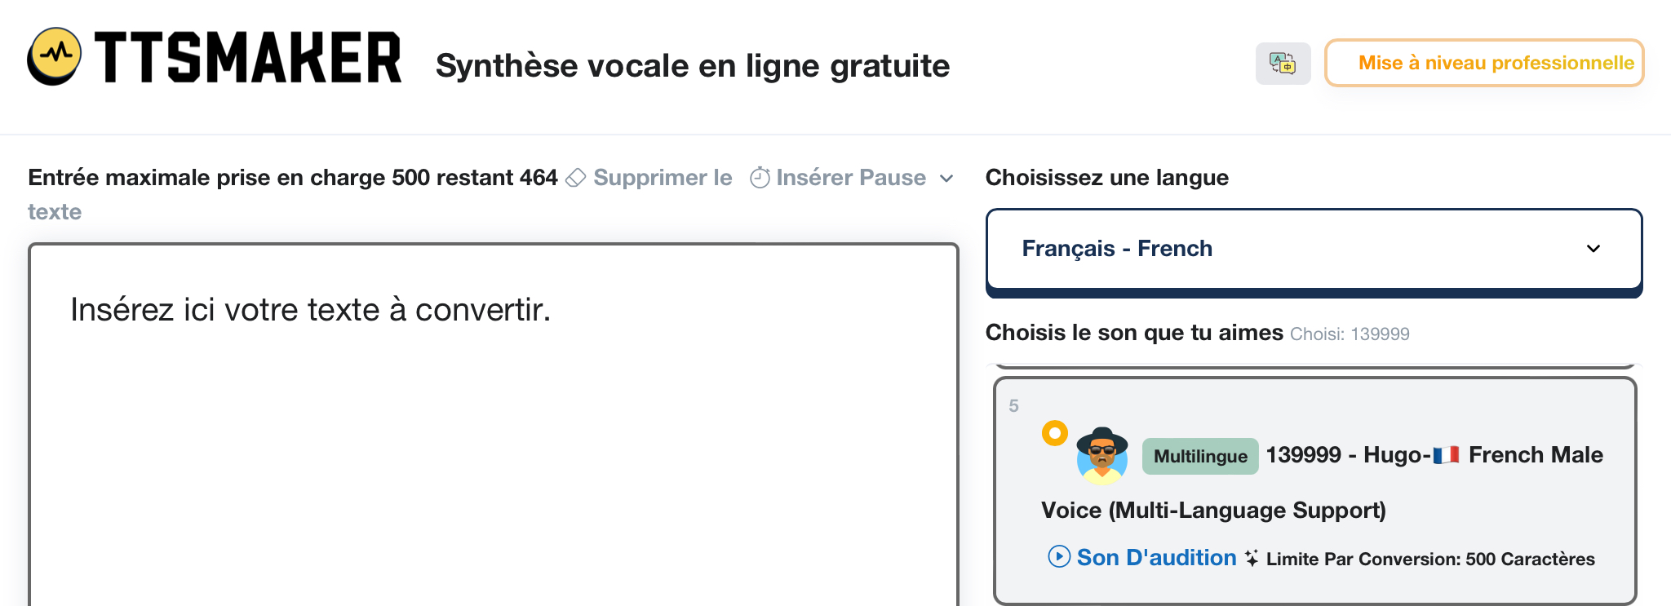Image resolution: width=1671 pixels, height=606 pixels.
Task: Click the Hugo voice avatar
Action: pyautogui.click(x=1101, y=456)
